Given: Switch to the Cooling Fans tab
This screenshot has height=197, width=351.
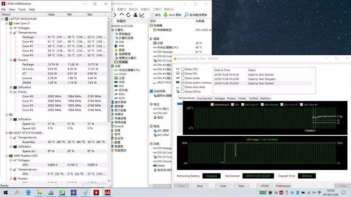Looking at the screenshot, I should coord(204,98).
